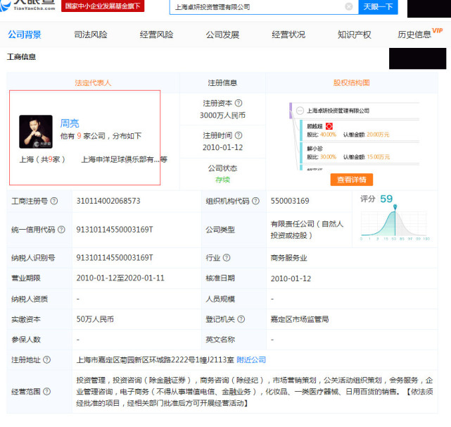This screenshot has width=451, height=427.
Task: Open the 经营风险 tab
Action: pyautogui.click(x=156, y=35)
